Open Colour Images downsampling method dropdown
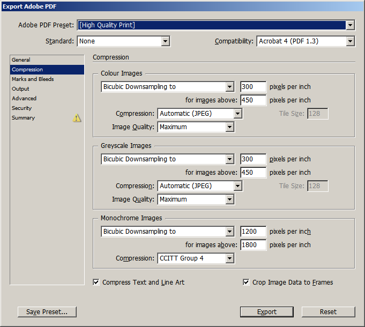This screenshot has height=327, width=365. [x=229, y=87]
